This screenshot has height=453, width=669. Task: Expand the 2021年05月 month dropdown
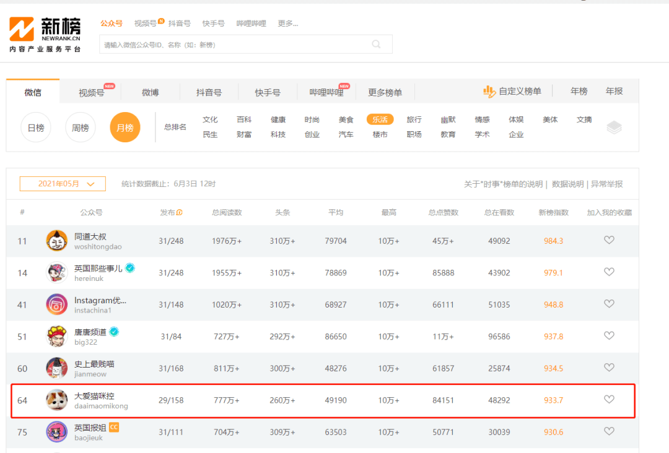pyautogui.click(x=63, y=184)
